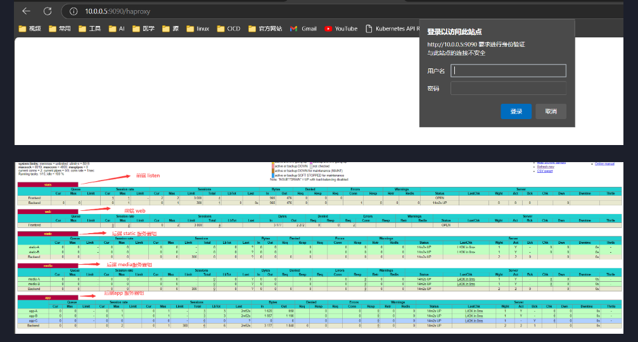Viewport: 638px width, 342px height.
Task: Click the Refresh now link
Action: point(545,167)
